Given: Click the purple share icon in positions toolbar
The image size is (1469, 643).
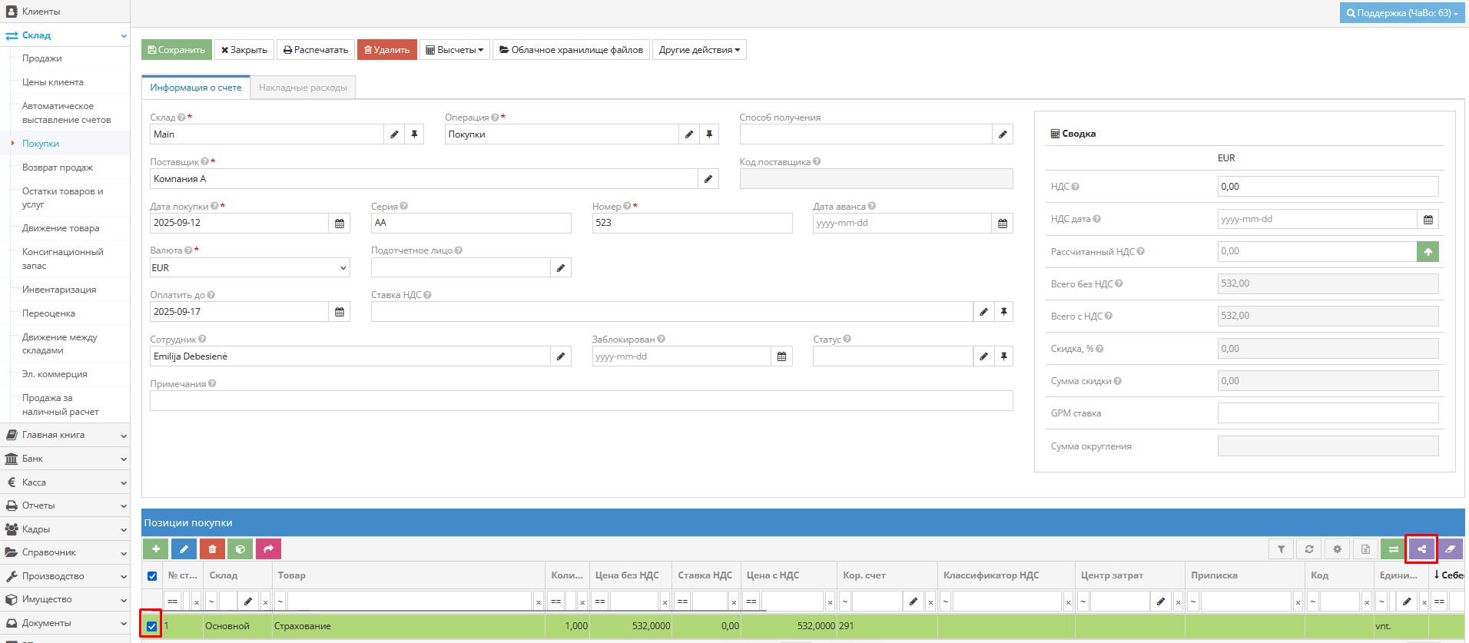Looking at the screenshot, I should click(1421, 549).
